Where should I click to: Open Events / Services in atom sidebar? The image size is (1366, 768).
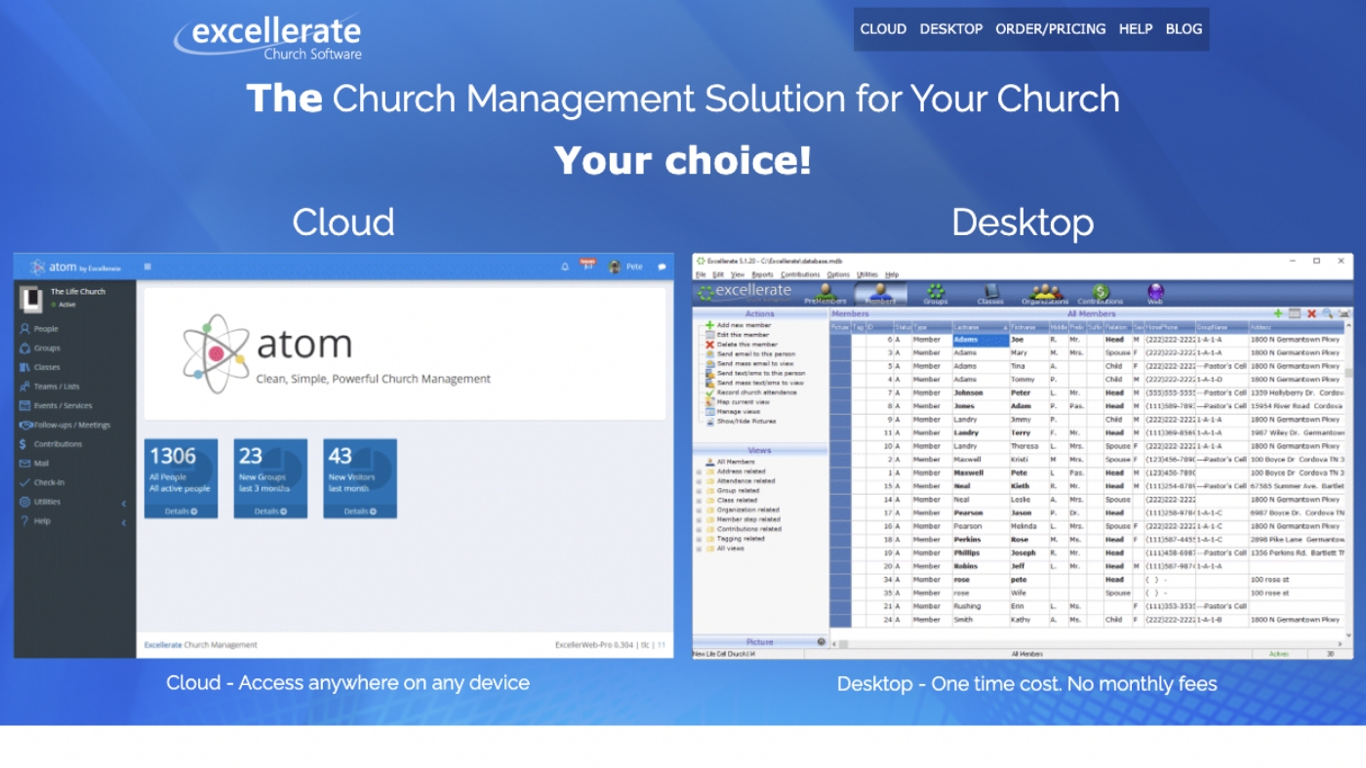point(56,406)
